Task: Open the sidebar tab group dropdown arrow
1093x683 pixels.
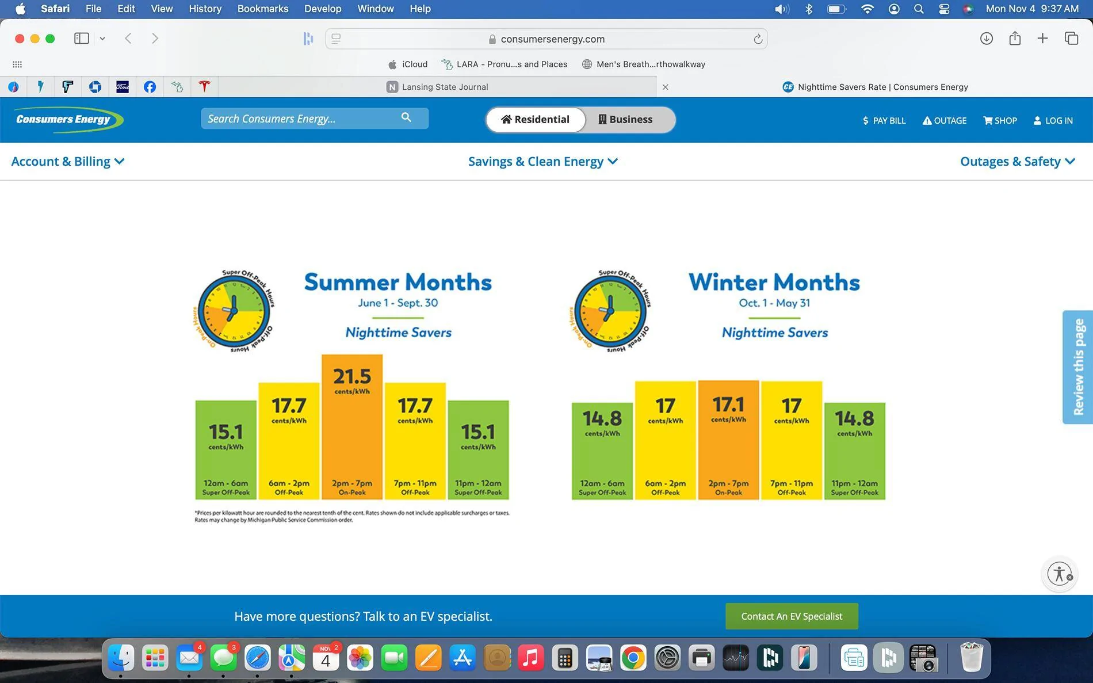Action: [102, 39]
